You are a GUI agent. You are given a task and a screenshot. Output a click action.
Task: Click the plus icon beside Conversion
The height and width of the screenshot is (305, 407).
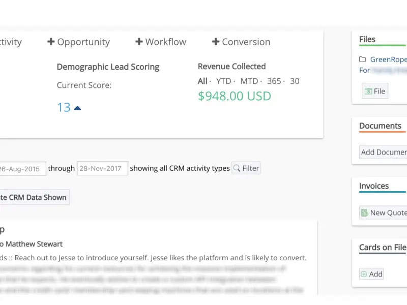pos(216,42)
